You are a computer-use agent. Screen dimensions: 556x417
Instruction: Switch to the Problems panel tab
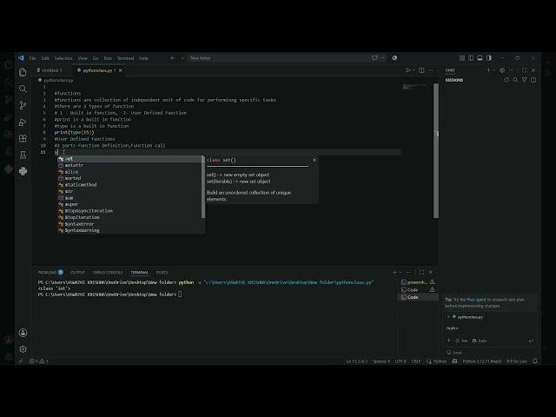50,272
